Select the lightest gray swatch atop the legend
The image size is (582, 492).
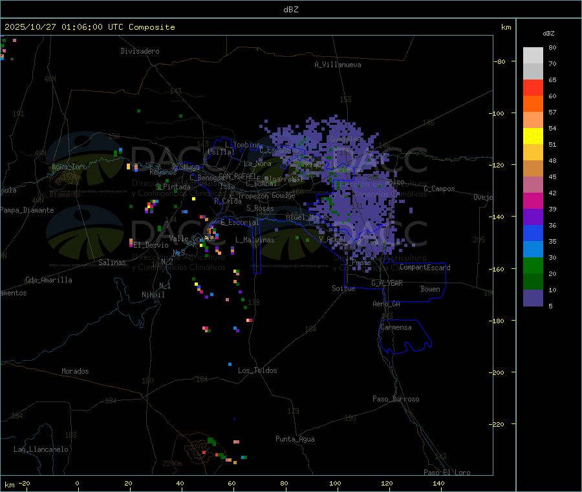coord(533,55)
